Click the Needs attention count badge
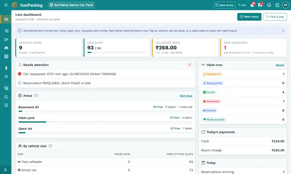Image resolution: width=291 pixels, height=174 pixels. [x=190, y=65]
